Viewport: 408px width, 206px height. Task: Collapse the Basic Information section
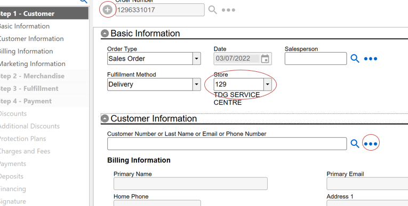click(105, 34)
